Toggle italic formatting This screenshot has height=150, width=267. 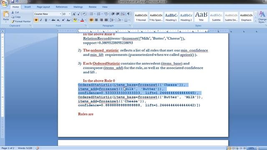(41, 20)
